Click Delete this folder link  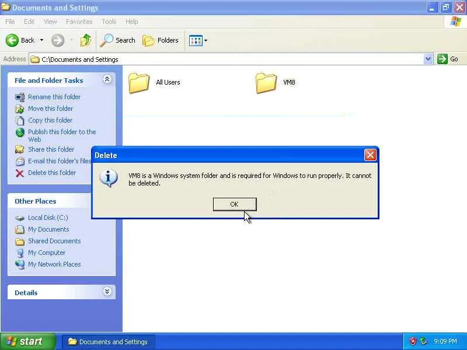click(x=52, y=172)
